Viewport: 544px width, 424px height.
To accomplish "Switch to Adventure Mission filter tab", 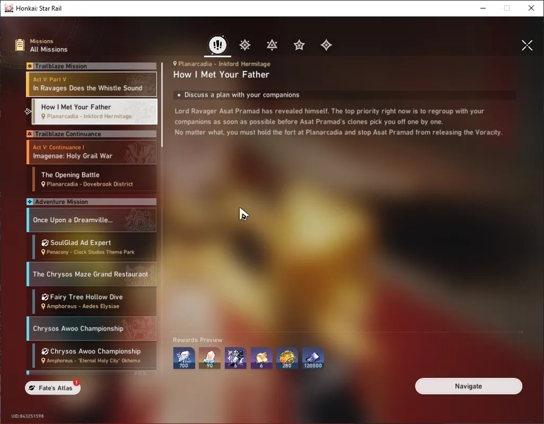I will click(326, 45).
